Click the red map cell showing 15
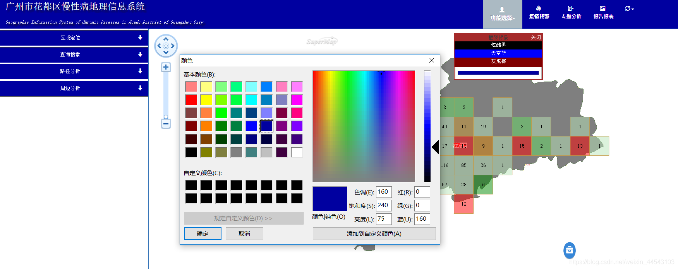 click(522, 146)
